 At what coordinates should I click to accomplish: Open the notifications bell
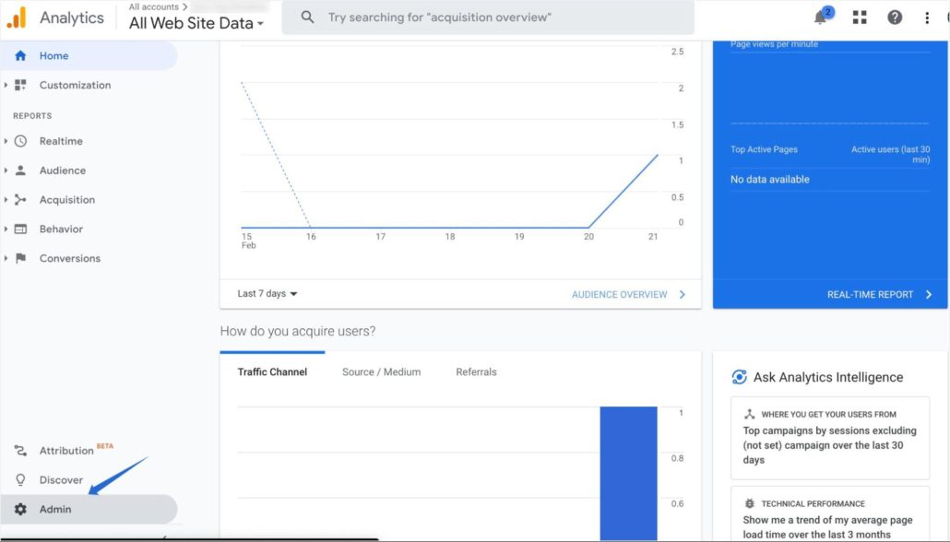pos(821,17)
